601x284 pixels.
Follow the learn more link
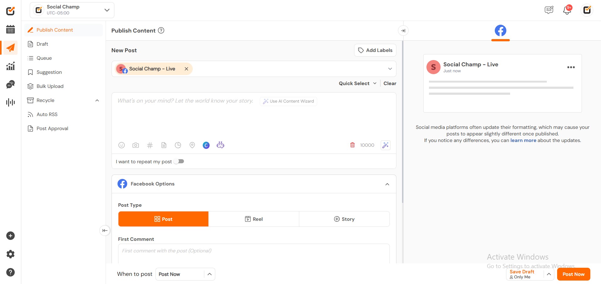click(x=523, y=140)
